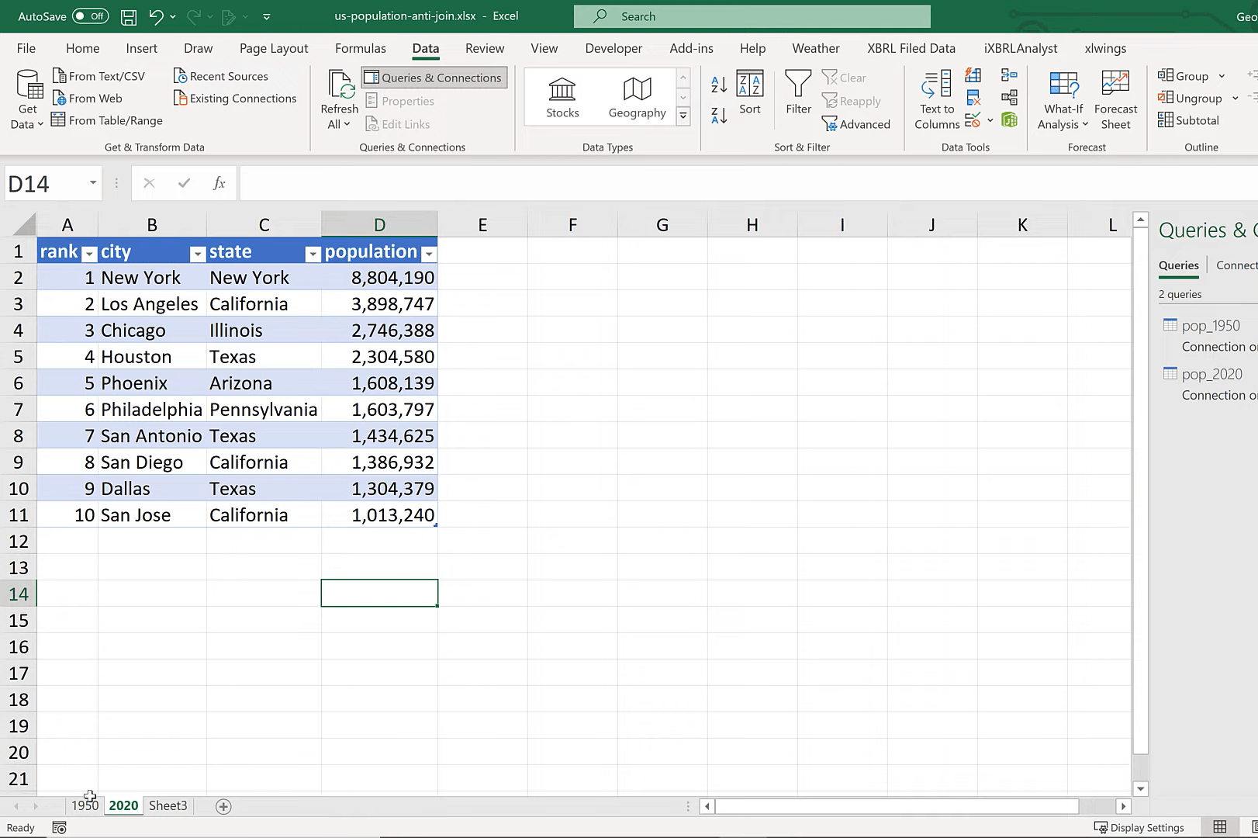Click the Consolidate icon
Viewport: 1258px width, 838px height.
(x=1009, y=75)
